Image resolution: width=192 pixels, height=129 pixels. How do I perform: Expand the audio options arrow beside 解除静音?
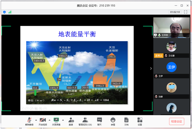(36, 120)
